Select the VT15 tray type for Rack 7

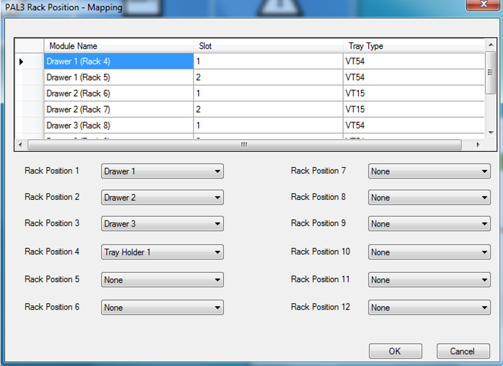(414, 109)
